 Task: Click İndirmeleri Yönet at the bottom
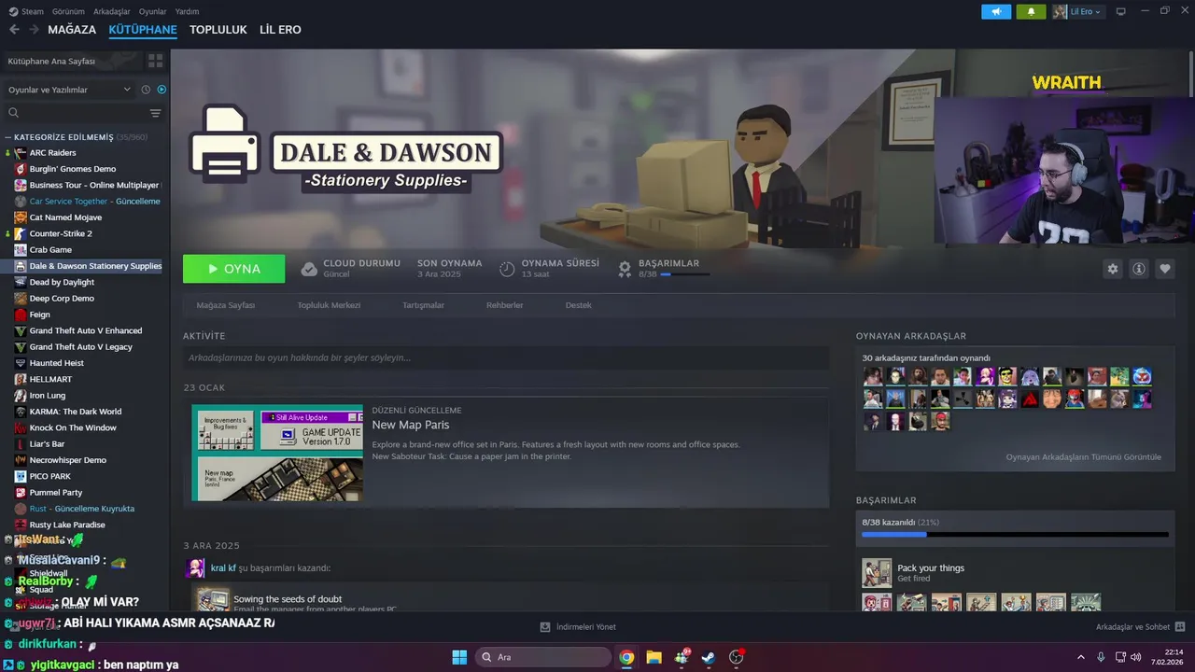click(578, 627)
